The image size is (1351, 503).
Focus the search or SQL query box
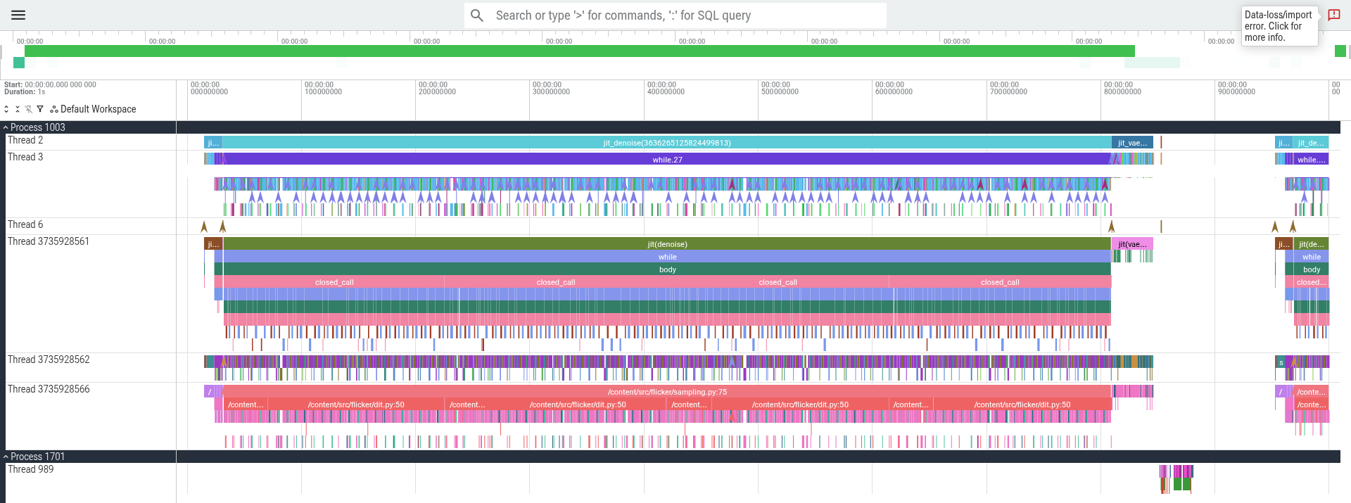(x=675, y=15)
